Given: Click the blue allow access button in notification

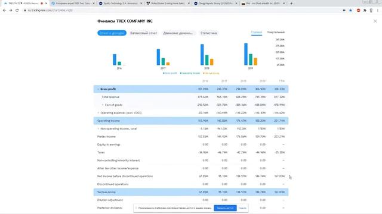Looking at the screenshot, I should pos(225,208).
